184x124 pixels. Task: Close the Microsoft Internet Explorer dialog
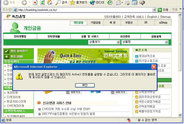pos(154,67)
